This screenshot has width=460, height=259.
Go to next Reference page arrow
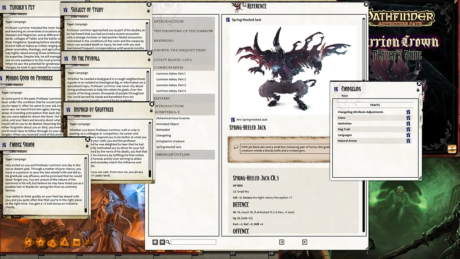305,242
